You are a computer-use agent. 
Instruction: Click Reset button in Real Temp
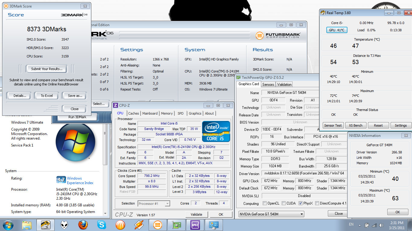pos(378,125)
